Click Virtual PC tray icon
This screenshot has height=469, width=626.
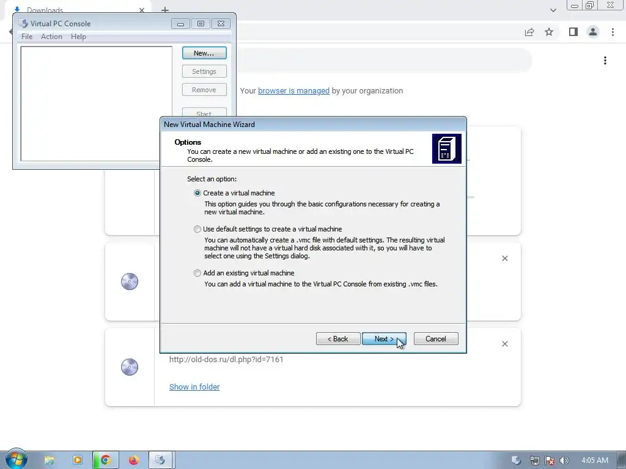point(516,460)
